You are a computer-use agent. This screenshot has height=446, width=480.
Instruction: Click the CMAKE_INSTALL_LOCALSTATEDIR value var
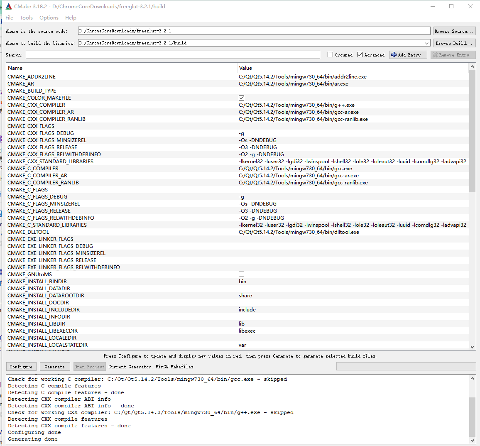[x=242, y=345]
